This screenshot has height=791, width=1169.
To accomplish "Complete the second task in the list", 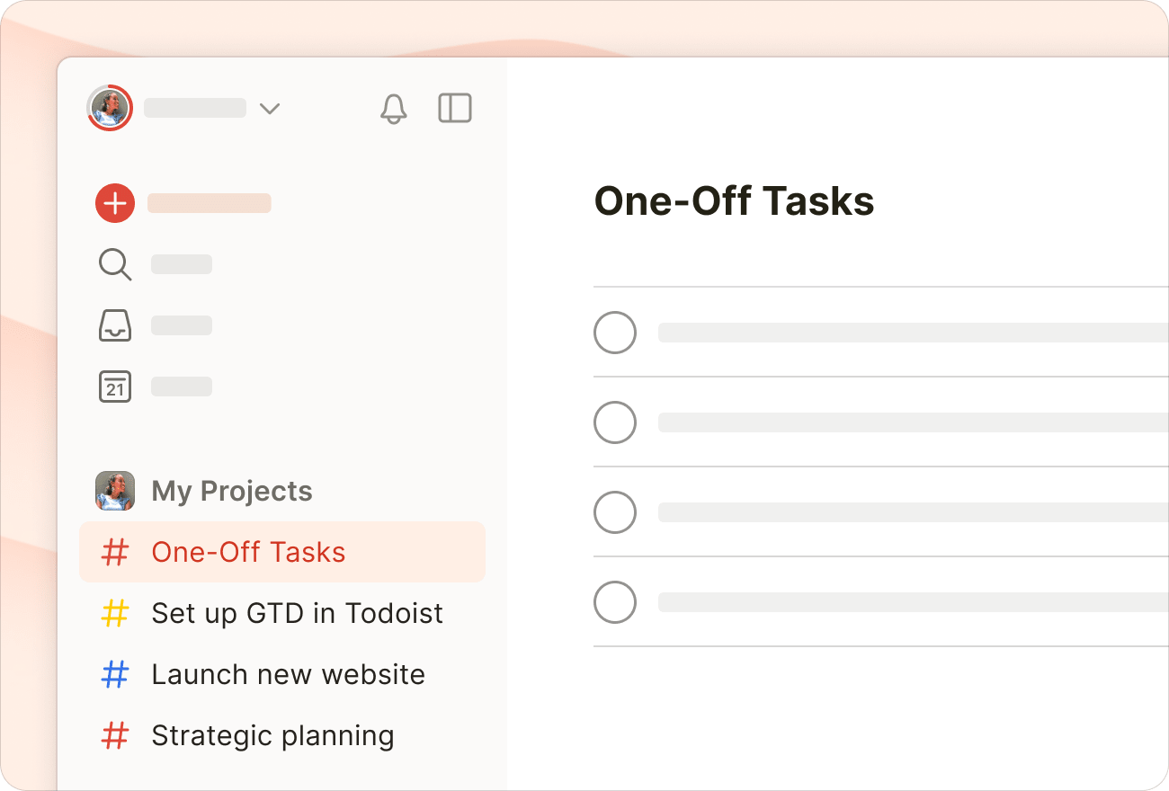I will (615, 422).
